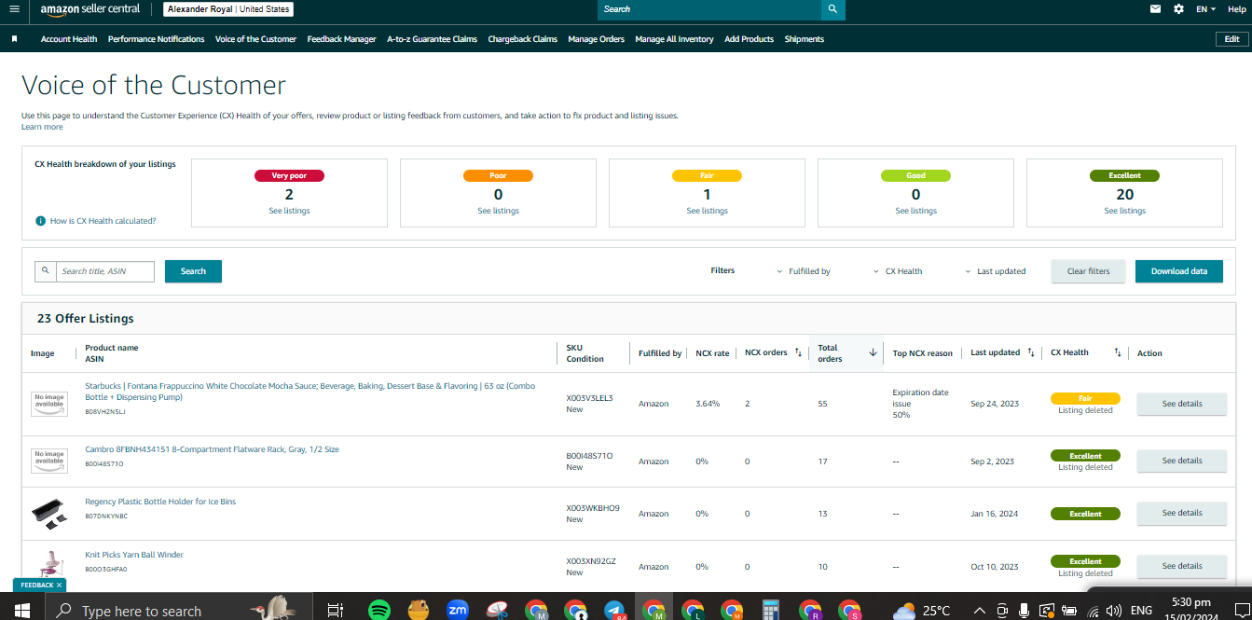The image size is (1252, 620).
Task: Click the top header Search input field
Action: tap(709, 9)
